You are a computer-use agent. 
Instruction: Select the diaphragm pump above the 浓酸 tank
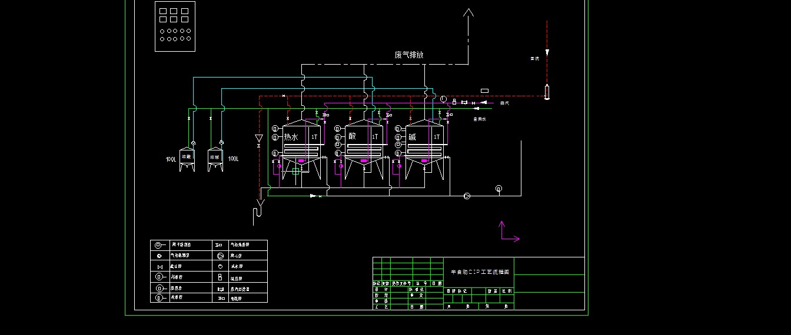coord(194,142)
